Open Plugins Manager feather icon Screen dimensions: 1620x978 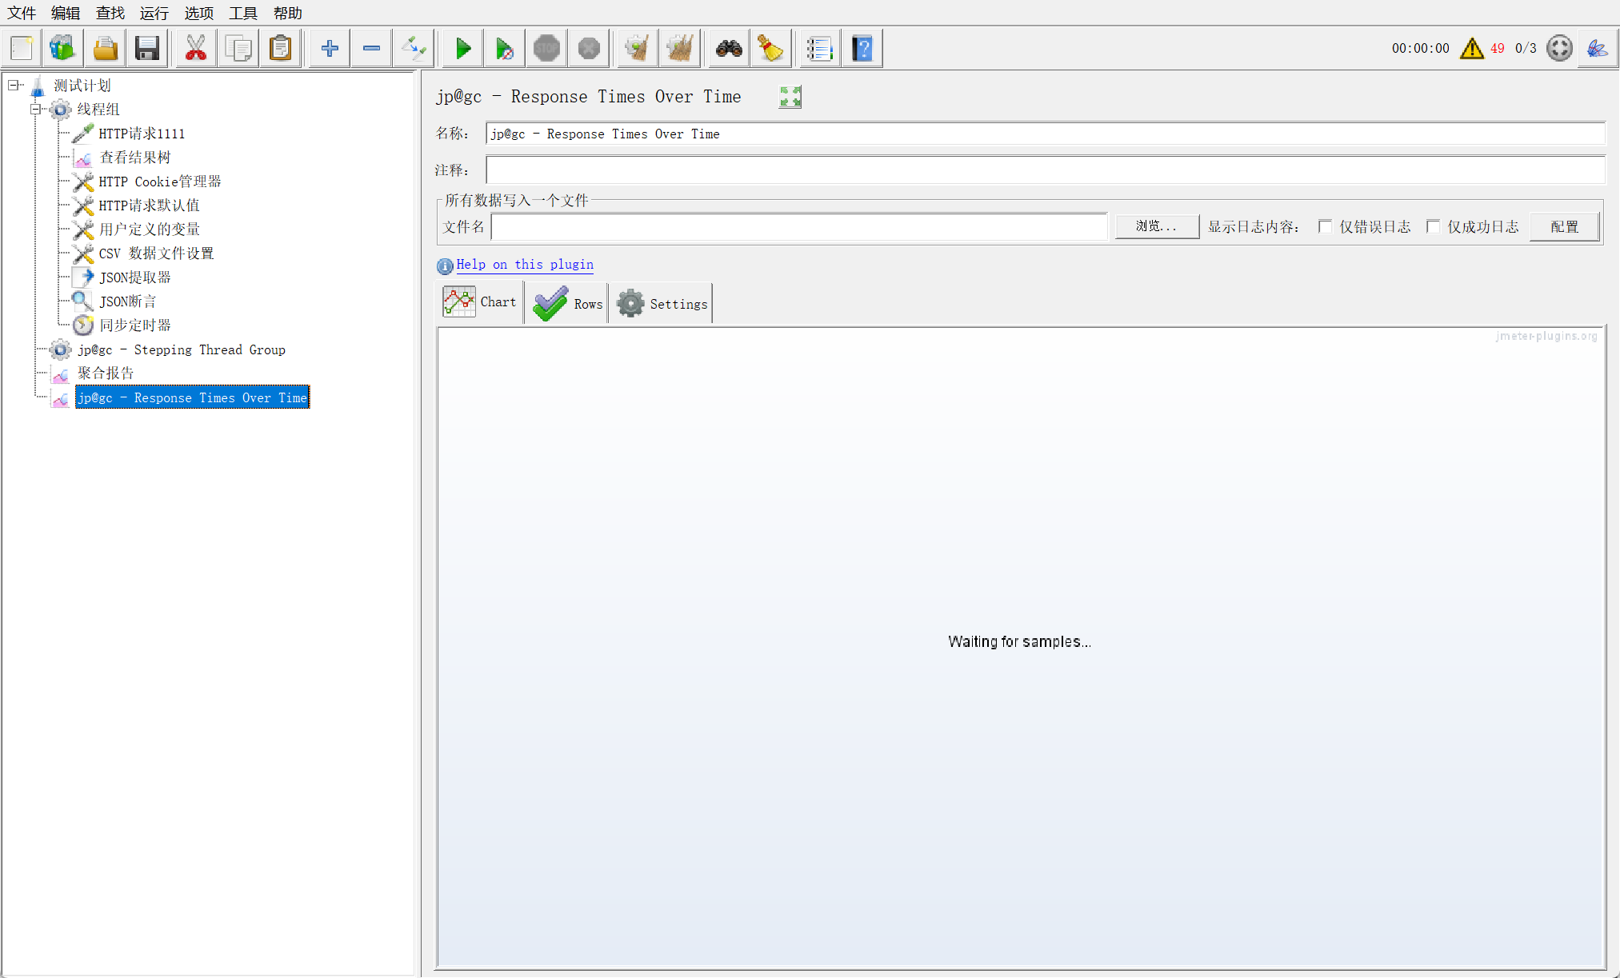pos(1597,48)
